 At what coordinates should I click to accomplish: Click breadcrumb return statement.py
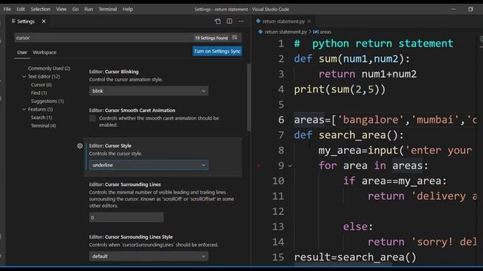[285, 32]
